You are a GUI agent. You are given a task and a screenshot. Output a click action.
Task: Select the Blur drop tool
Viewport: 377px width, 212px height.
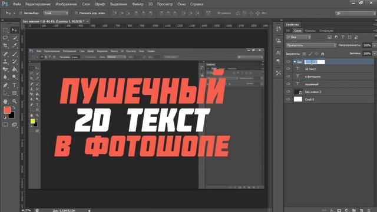(x=5, y=77)
